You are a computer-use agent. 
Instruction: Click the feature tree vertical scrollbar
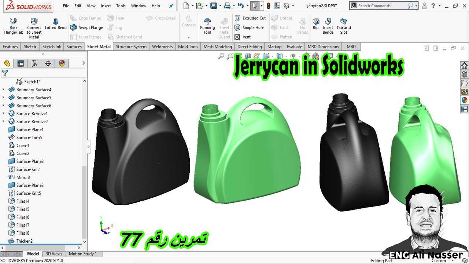pyautogui.click(x=85, y=202)
